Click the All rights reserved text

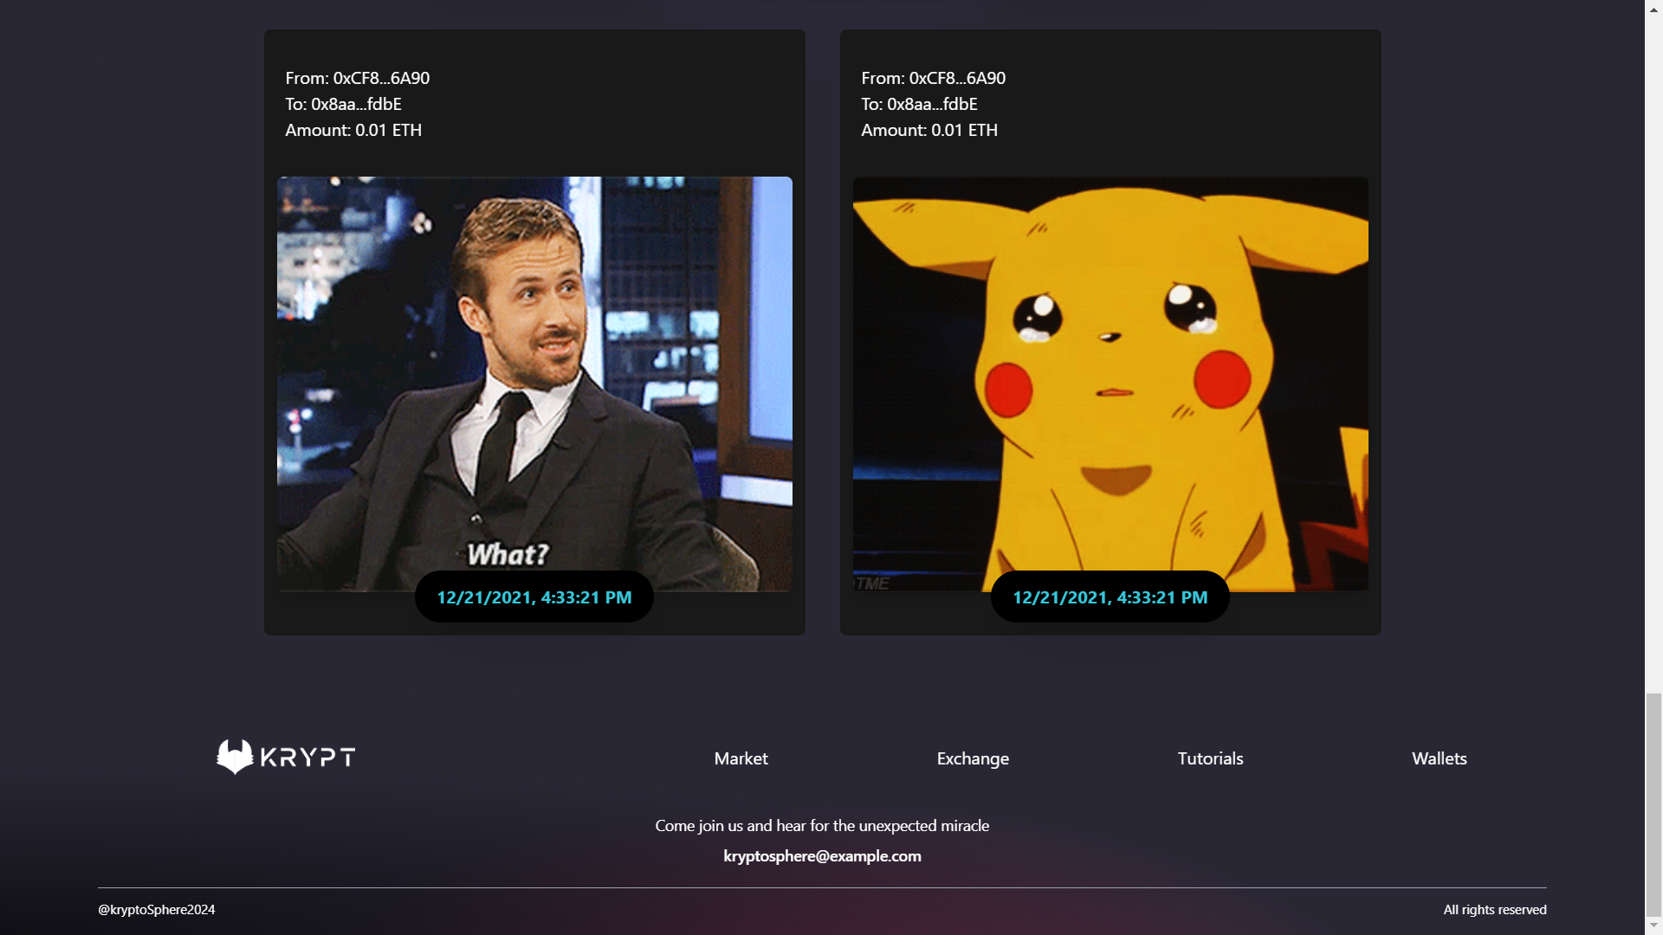click(x=1494, y=909)
